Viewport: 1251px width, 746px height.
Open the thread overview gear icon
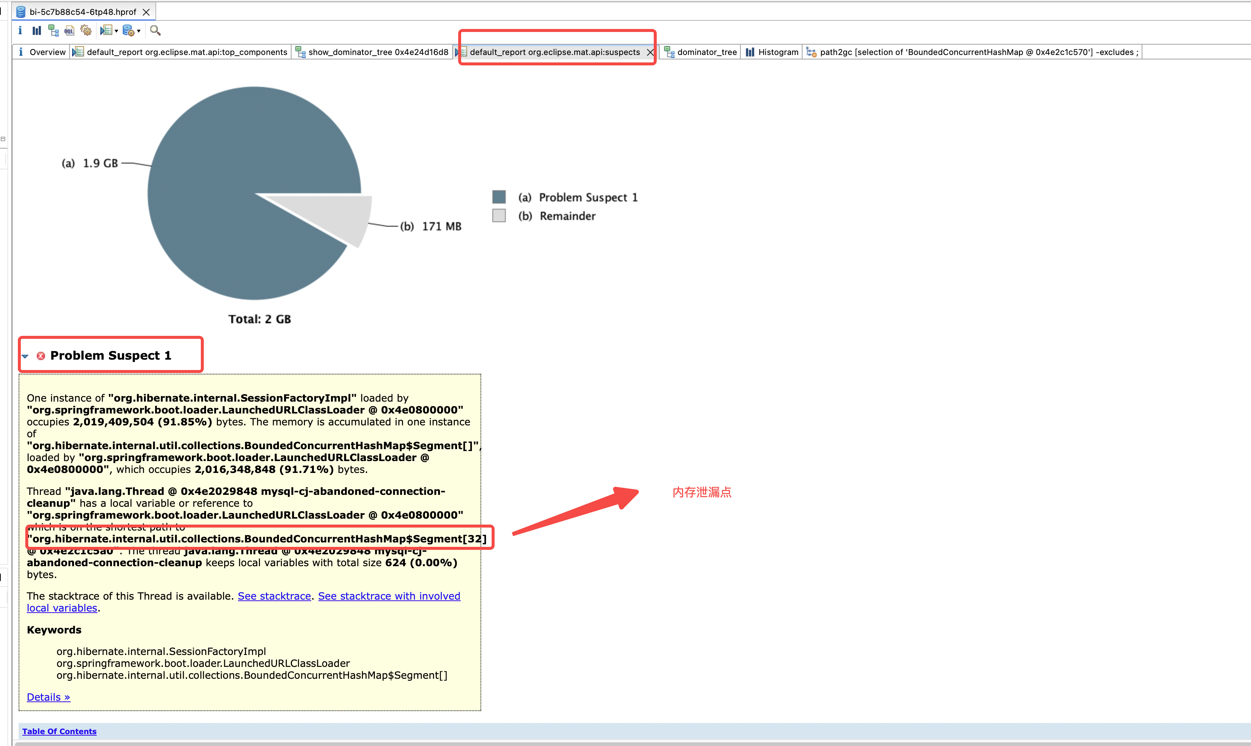[86, 31]
